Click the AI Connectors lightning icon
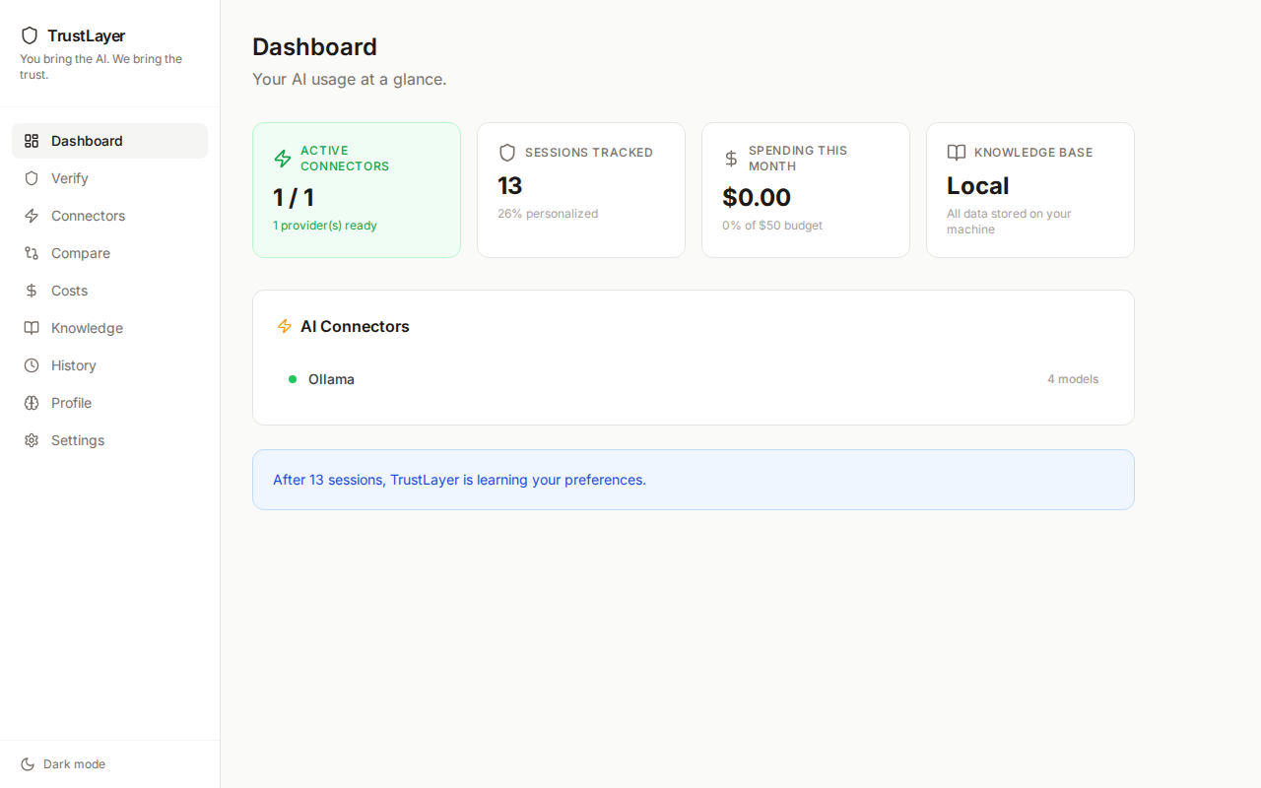The image size is (1261, 788). [284, 326]
